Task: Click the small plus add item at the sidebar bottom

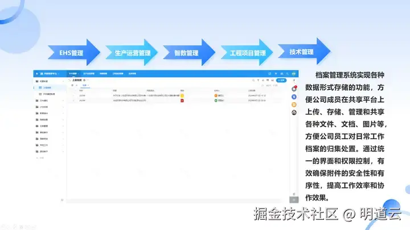Action: coord(40,158)
